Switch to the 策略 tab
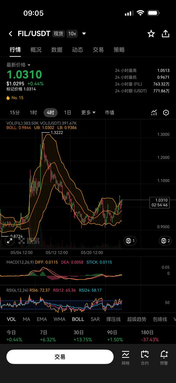 (119, 50)
